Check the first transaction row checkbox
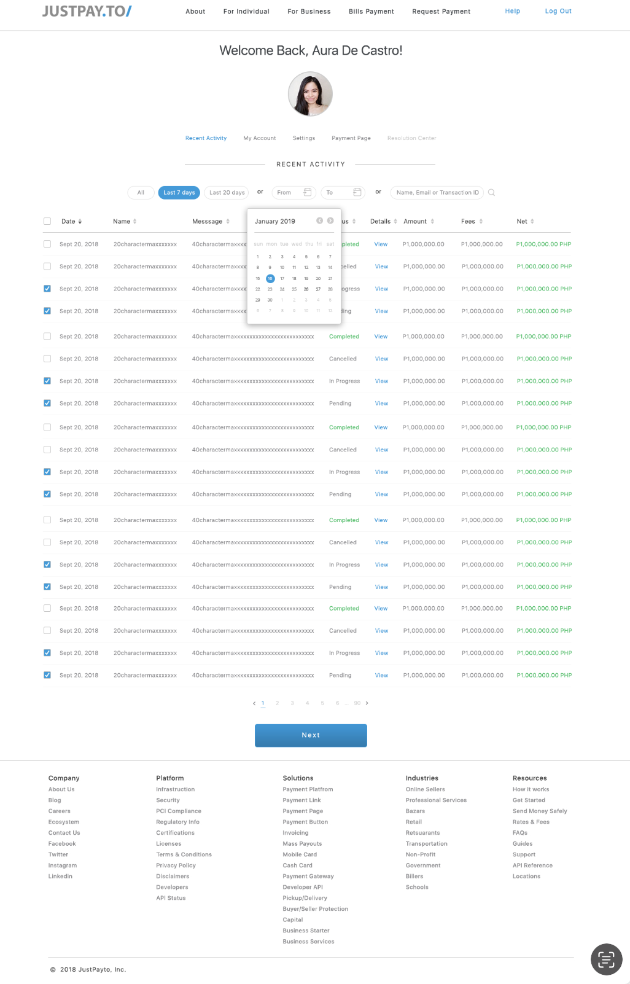Image resolution: width=630 pixels, height=984 pixels. 47,244
